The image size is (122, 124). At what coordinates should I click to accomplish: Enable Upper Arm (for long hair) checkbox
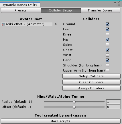[107, 70]
